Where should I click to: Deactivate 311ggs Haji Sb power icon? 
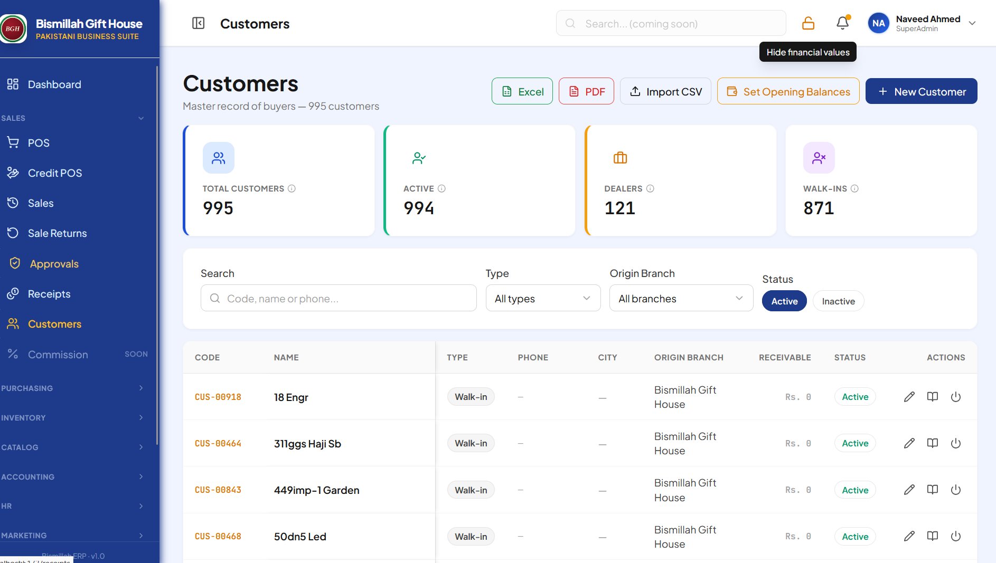tap(956, 443)
